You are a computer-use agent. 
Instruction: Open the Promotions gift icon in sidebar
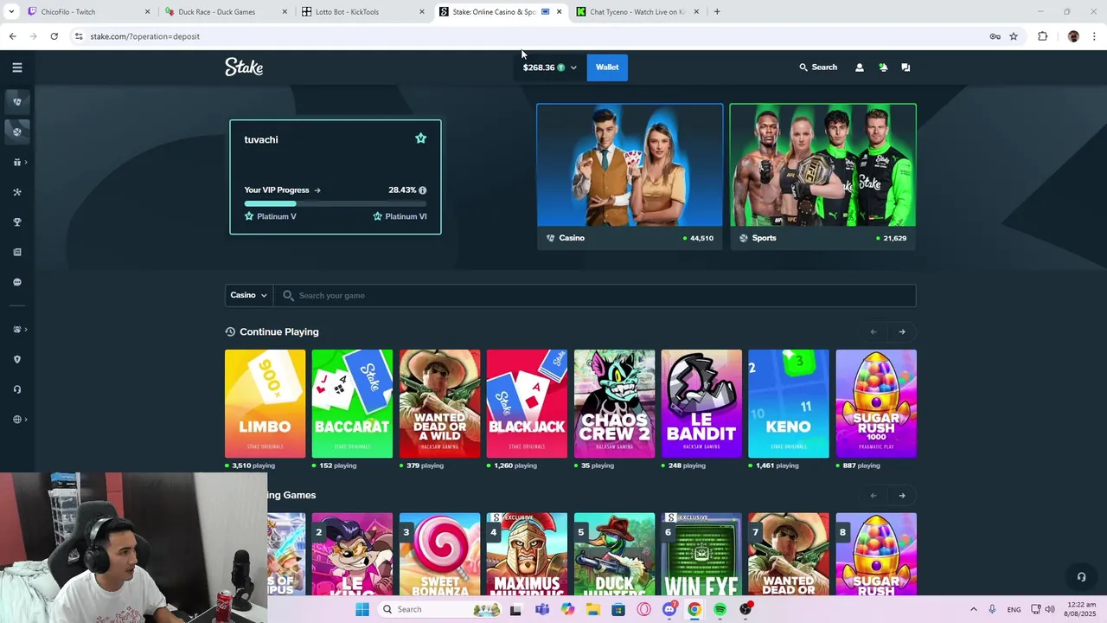16,163
